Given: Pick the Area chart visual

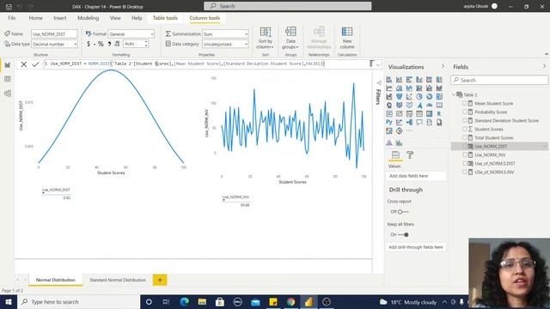Looking at the screenshot, I should point(399,88).
